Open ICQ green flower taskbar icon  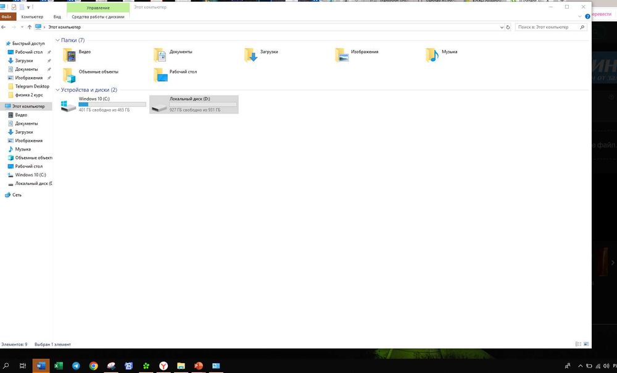pyautogui.click(x=146, y=366)
